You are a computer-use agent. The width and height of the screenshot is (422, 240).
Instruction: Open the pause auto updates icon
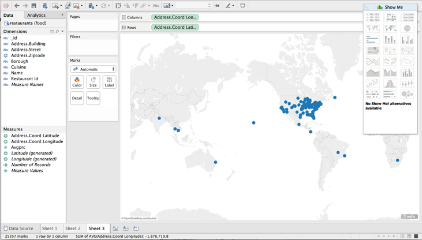click(91, 6)
